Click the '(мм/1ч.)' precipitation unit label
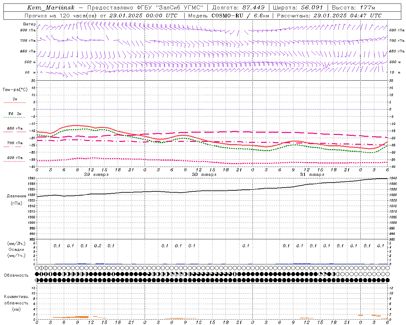406x325 pixels. click(x=16, y=255)
